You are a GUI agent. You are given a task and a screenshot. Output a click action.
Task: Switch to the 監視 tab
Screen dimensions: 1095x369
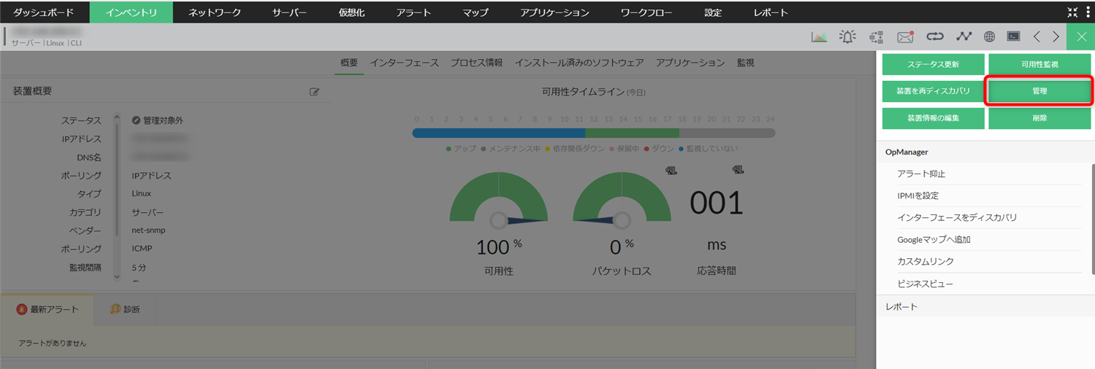click(x=745, y=63)
